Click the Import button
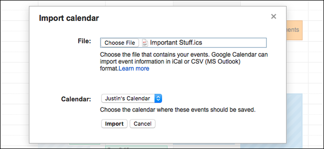The width and height of the screenshot is (324, 149). coord(114,124)
